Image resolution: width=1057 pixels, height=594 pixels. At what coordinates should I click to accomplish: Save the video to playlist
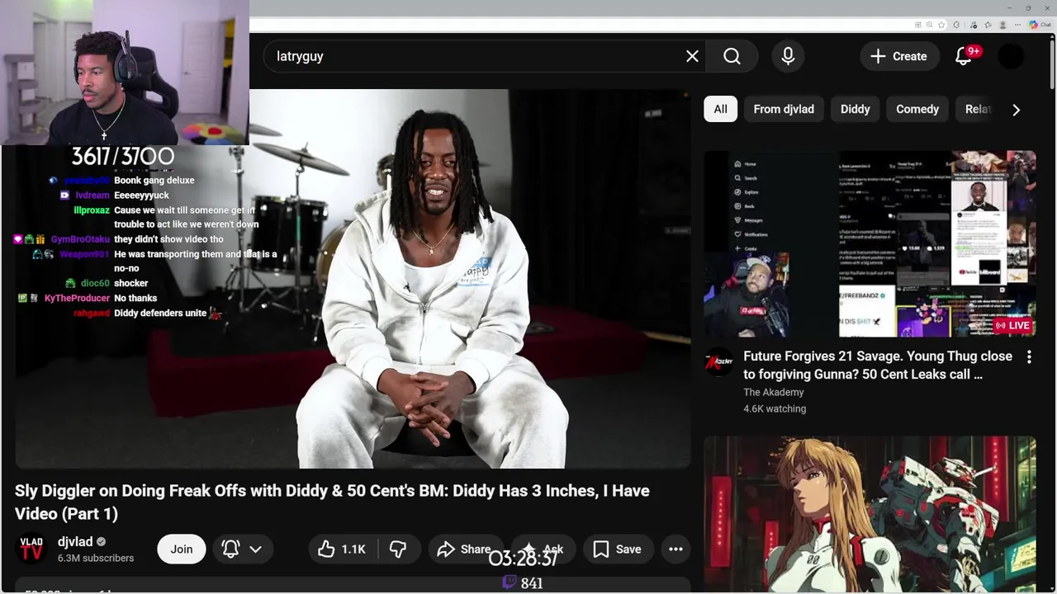(x=617, y=549)
